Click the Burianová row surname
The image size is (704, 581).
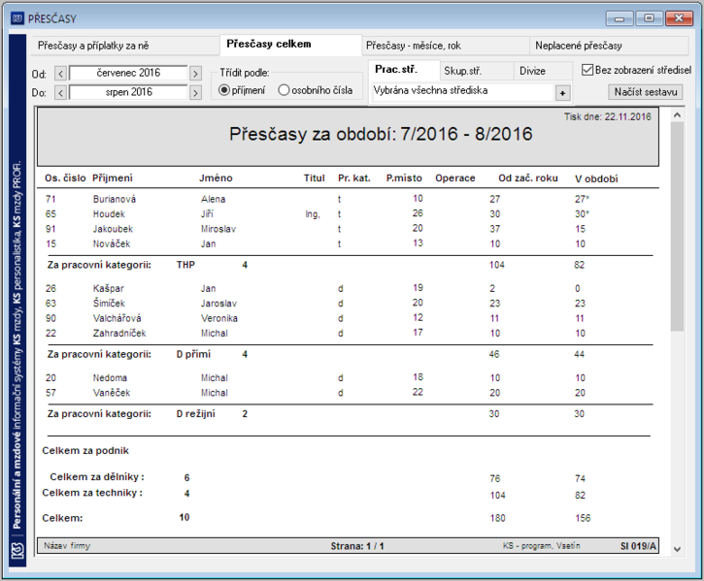[115, 199]
